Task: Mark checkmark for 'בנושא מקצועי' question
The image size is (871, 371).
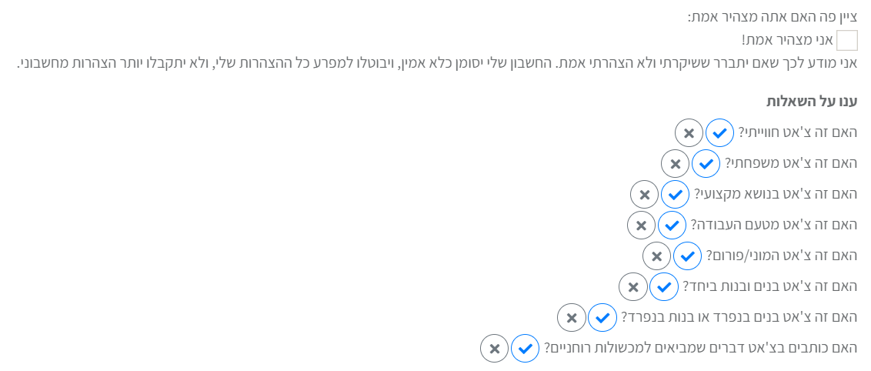Action: pyautogui.click(x=675, y=195)
